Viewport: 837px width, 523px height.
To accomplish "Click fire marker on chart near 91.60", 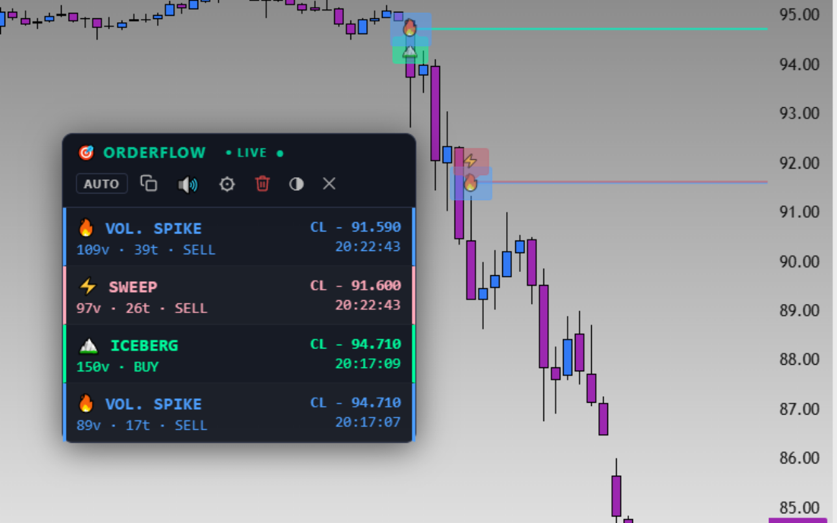I will click(x=471, y=184).
